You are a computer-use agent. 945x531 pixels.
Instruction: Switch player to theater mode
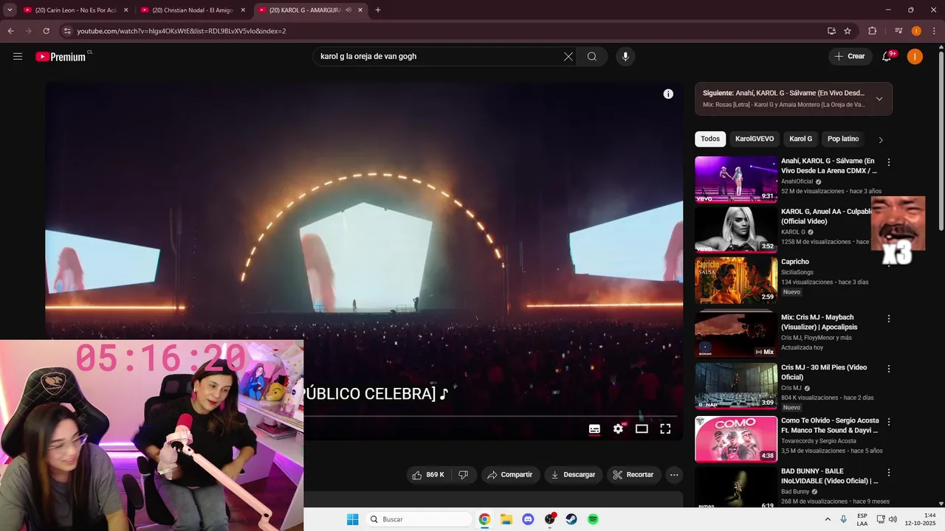[642, 428]
